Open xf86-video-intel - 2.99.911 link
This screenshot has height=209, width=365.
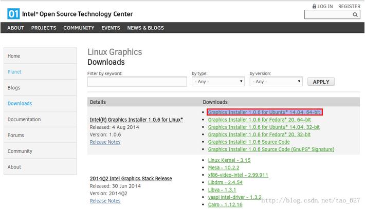click(238, 175)
